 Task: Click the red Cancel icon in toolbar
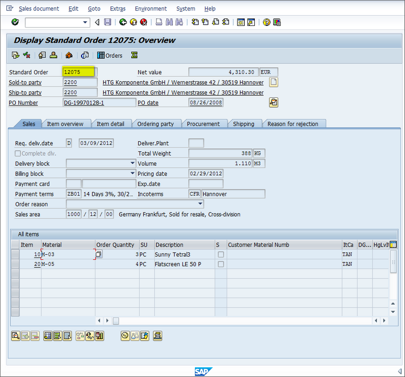tap(144, 22)
